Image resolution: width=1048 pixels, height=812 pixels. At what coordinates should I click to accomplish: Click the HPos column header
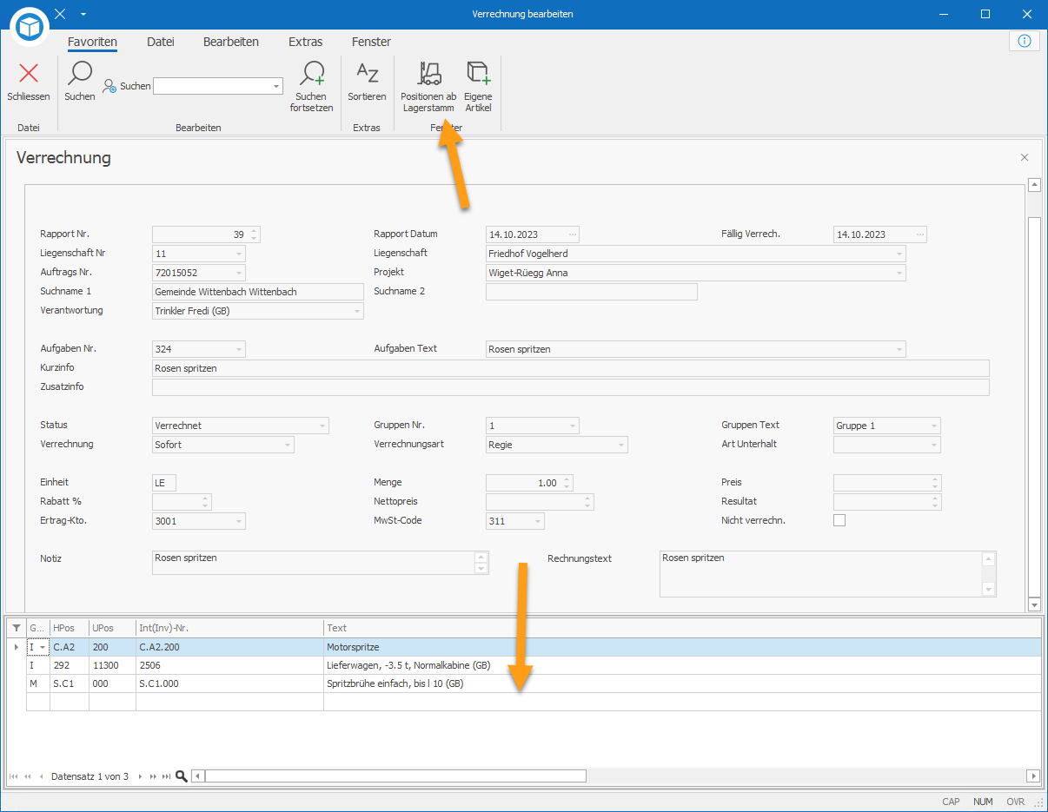coord(70,628)
